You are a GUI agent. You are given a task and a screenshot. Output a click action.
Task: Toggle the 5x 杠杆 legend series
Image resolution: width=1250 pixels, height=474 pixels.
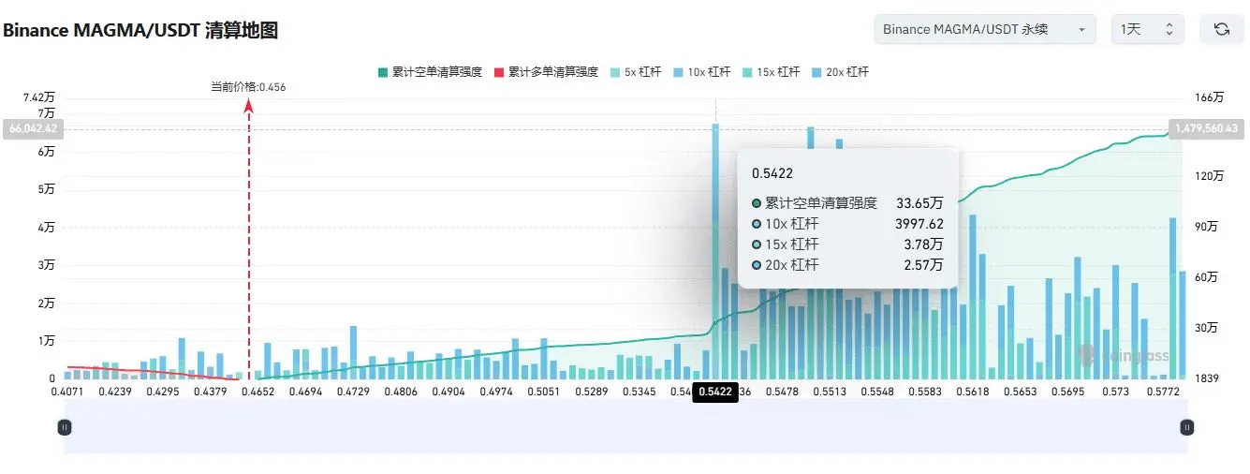point(635,72)
